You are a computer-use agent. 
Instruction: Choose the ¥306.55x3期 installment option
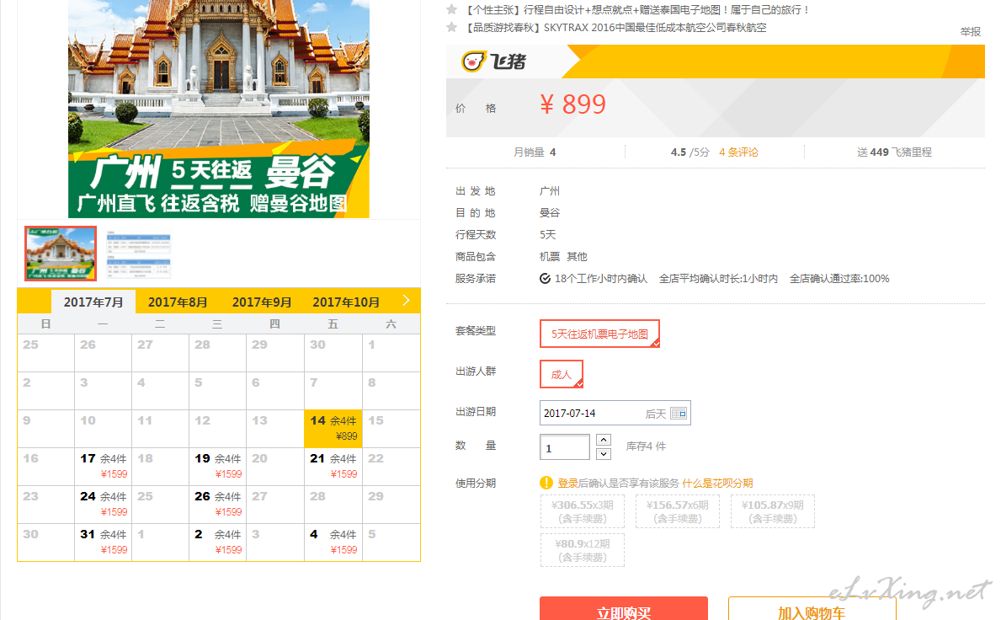583,511
